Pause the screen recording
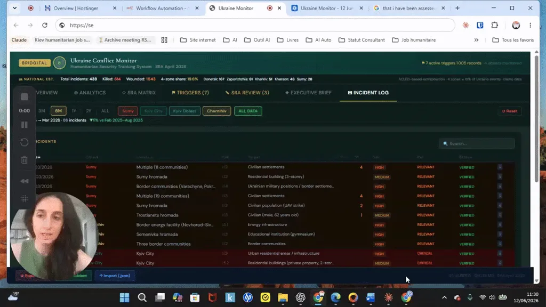The height and width of the screenshot is (307, 546). 25,125
